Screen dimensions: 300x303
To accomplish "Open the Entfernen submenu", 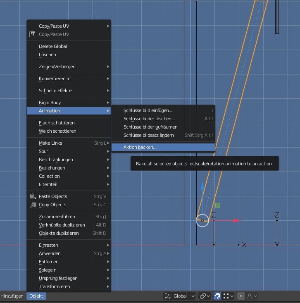I will tap(69, 262).
